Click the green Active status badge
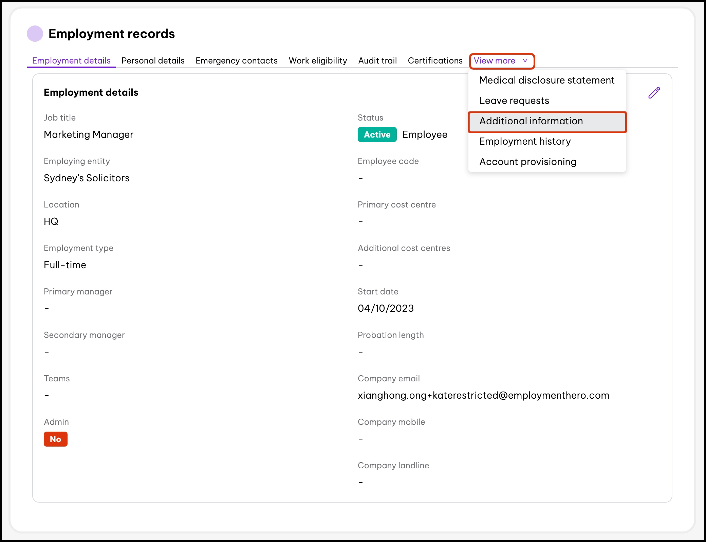The width and height of the screenshot is (706, 542). tap(377, 134)
